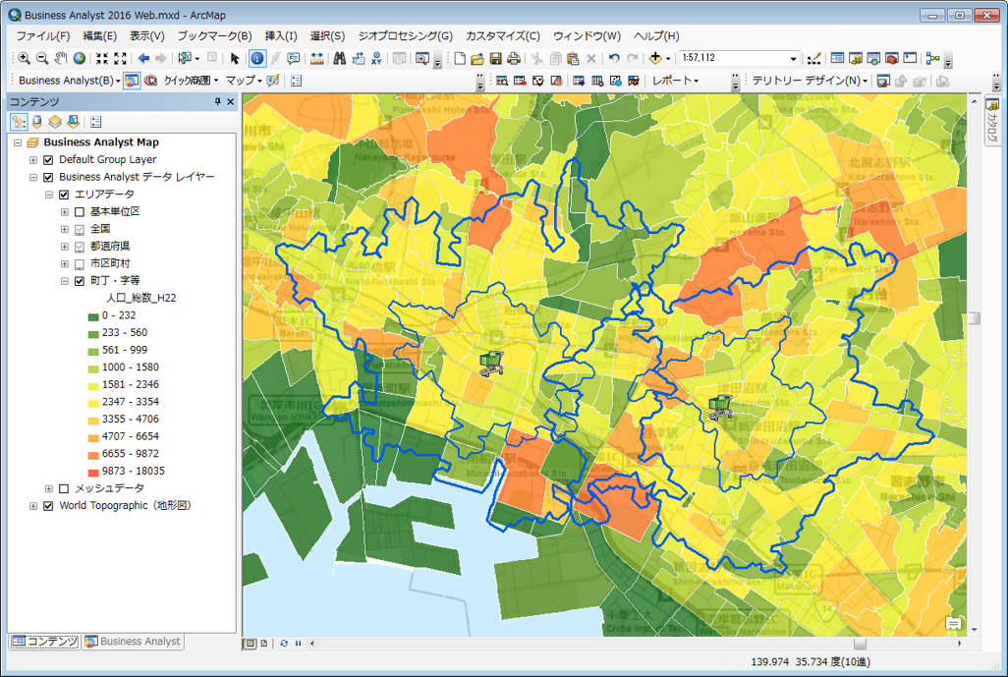Open the Catalog window icon
Image resolution: width=1008 pixels, height=677 pixels.
pyautogui.click(x=855, y=59)
